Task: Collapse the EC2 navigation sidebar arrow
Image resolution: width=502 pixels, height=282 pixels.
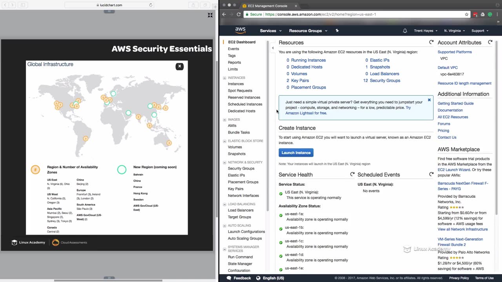Action: coord(273,48)
